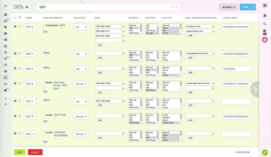Select E-Fax in TEST 5 Line Type list

pos(170,75)
